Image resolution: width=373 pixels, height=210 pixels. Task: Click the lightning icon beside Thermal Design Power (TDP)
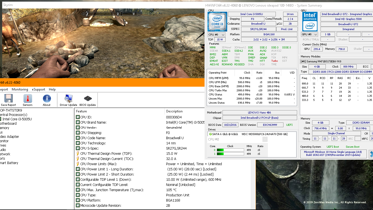coord(78,154)
